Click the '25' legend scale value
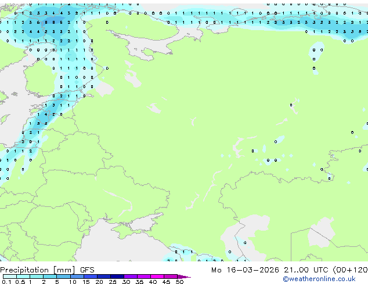 coord(113,282)
